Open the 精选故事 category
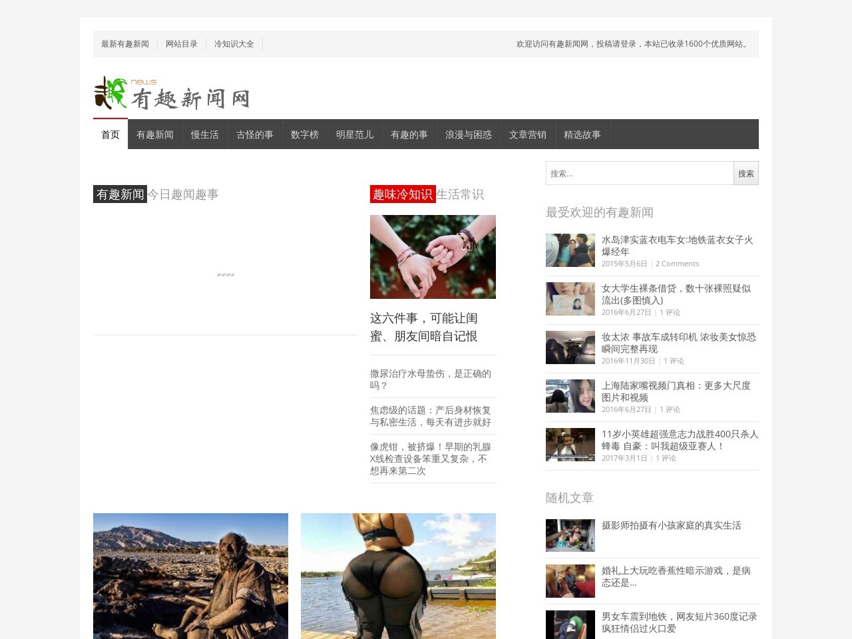 coord(583,134)
